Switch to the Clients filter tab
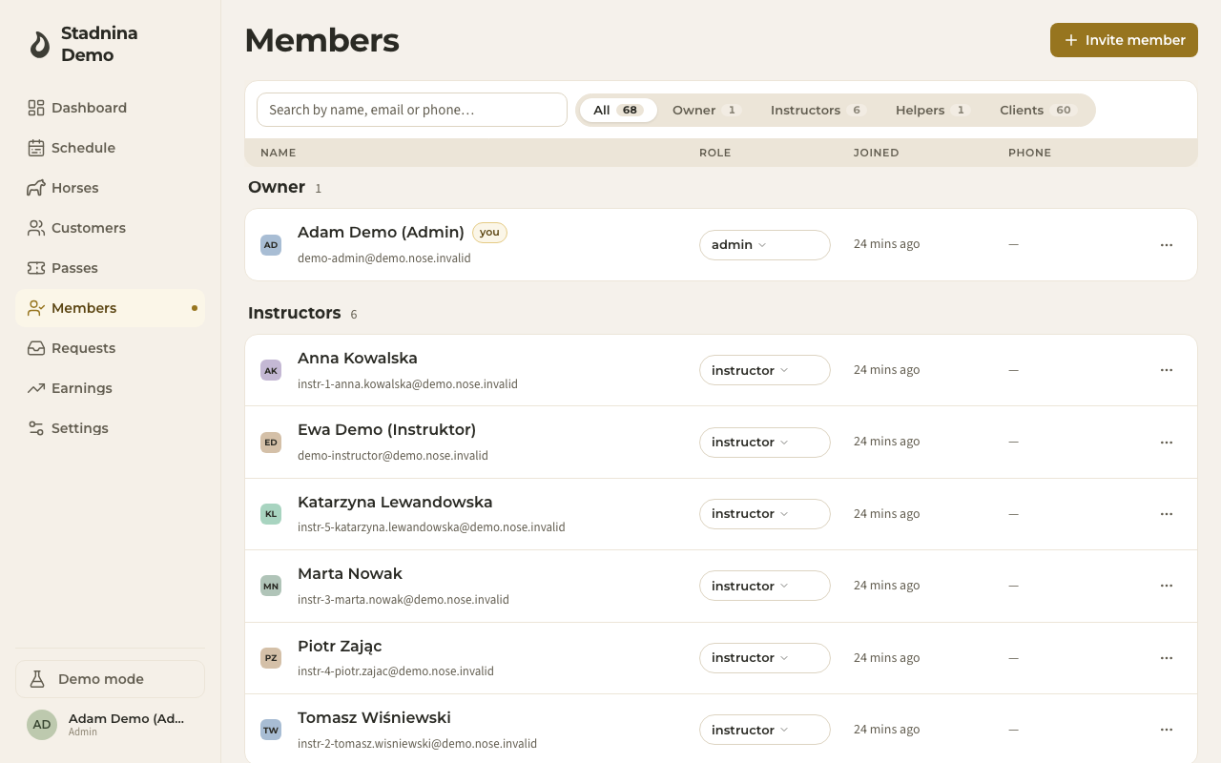This screenshot has height=763, width=1221. (1038, 111)
